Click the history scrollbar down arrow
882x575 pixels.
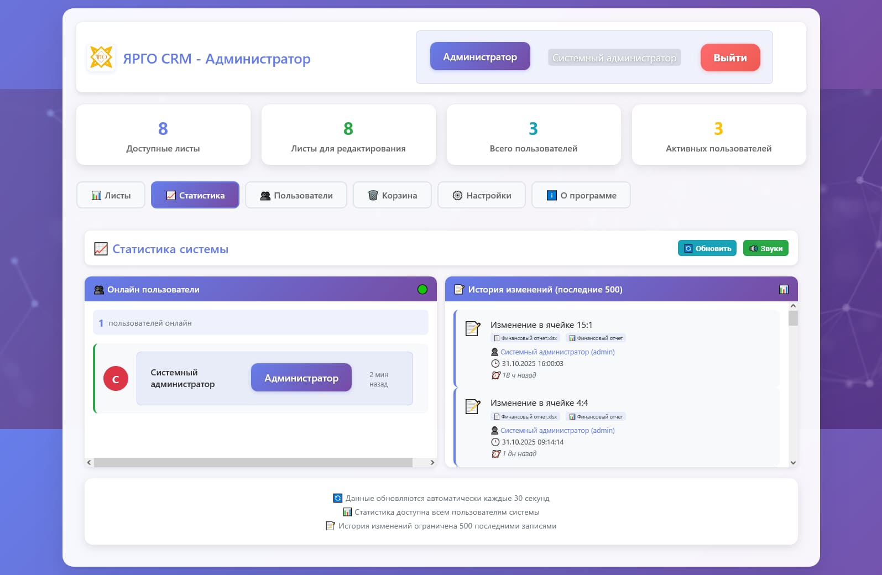793,463
